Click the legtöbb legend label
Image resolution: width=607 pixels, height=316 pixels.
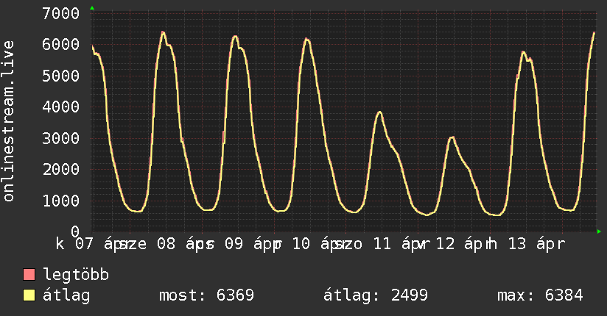pos(76,275)
